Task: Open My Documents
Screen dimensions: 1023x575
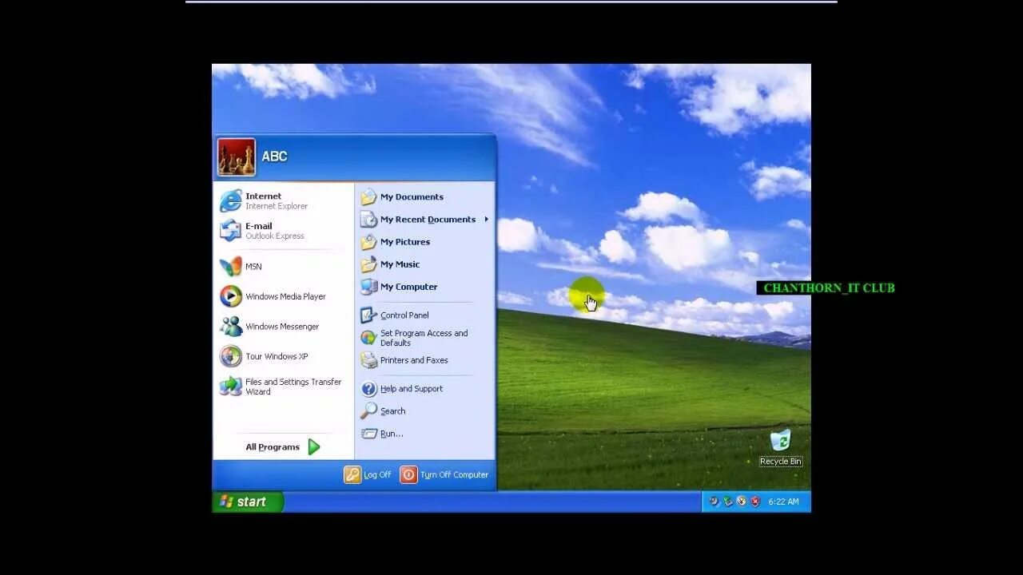Action: point(412,196)
